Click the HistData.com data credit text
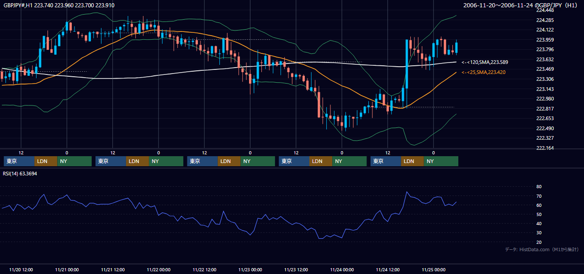584x274 pixels. click(542, 249)
